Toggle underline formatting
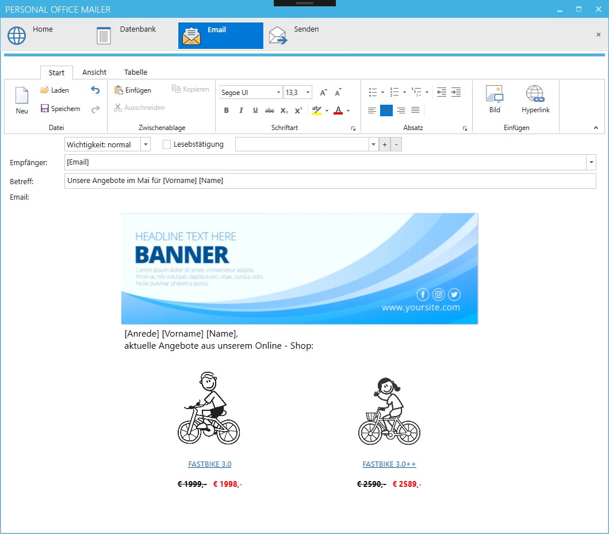Viewport: 609px width, 534px height. [x=255, y=110]
